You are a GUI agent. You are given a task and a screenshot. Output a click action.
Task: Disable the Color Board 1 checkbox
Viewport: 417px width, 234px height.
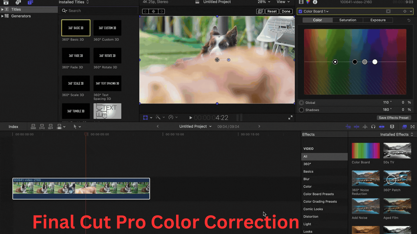tap(300, 11)
